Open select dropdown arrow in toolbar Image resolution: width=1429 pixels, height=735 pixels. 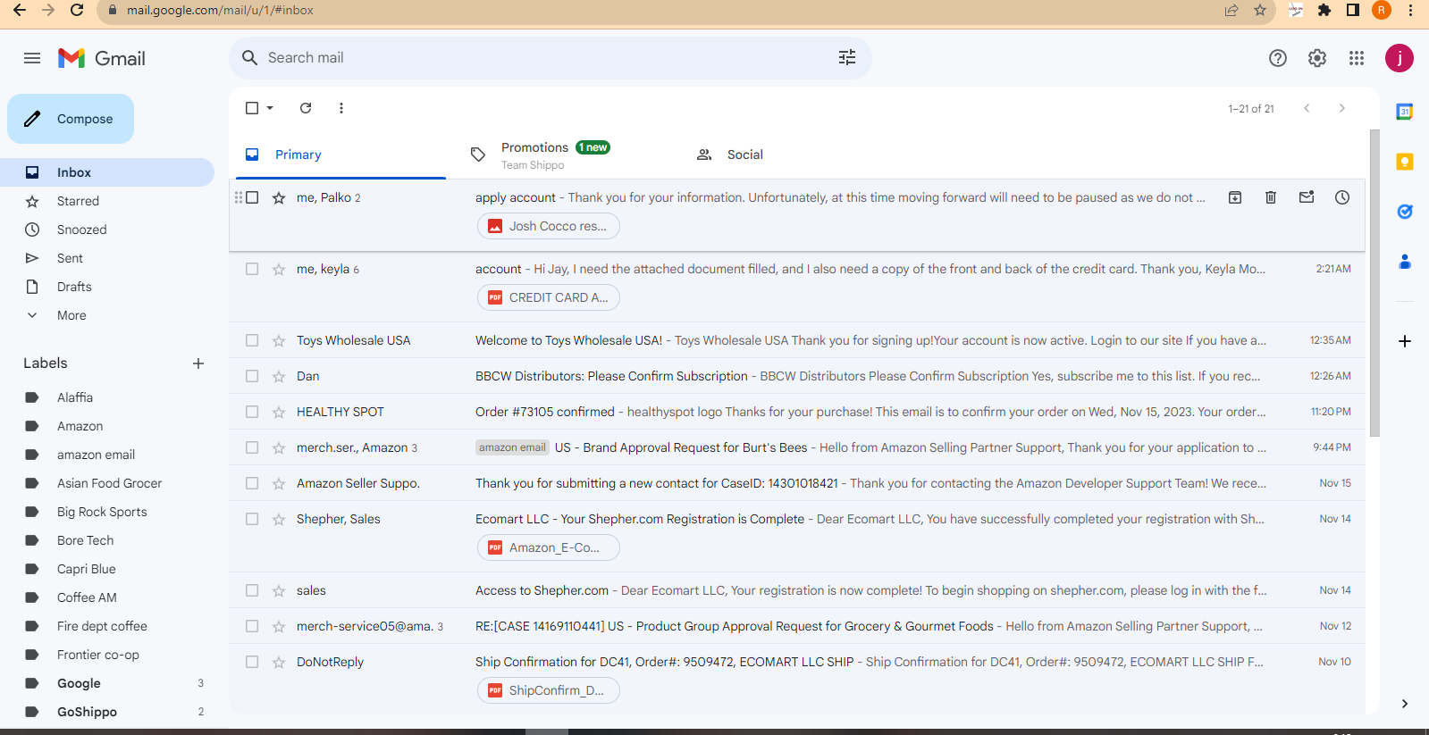point(270,108)
